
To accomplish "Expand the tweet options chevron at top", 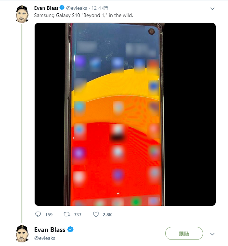I will tap(212, 9).
